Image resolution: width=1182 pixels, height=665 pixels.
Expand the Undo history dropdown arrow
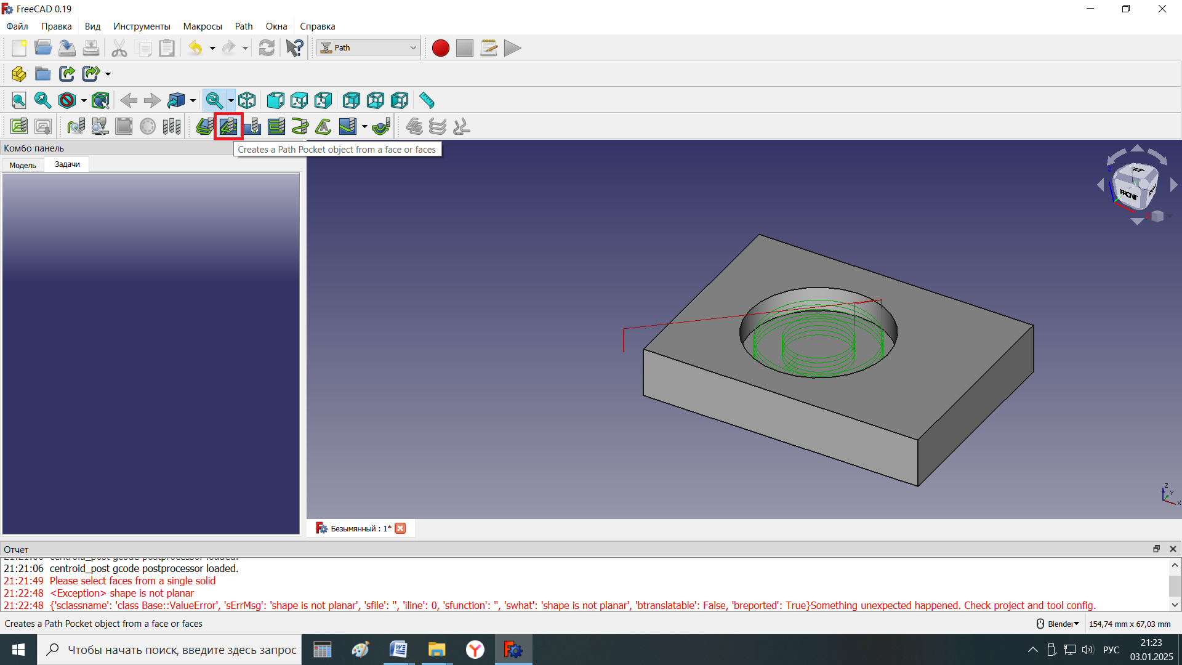(212, 48)
